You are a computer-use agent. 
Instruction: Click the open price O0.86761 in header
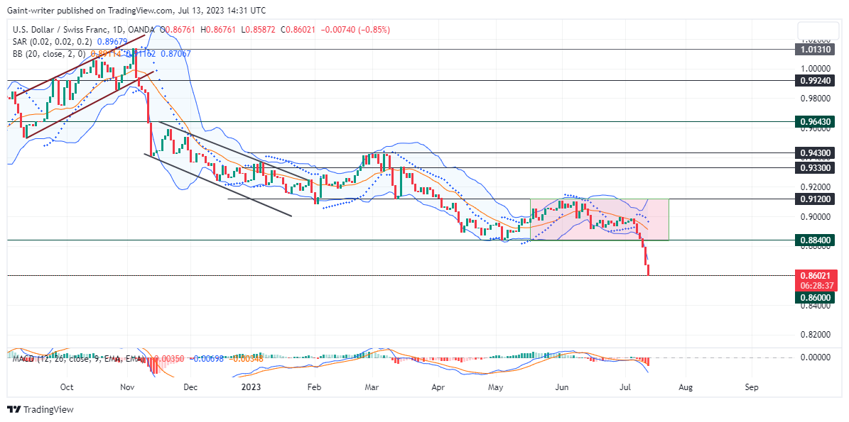(178, 30)
